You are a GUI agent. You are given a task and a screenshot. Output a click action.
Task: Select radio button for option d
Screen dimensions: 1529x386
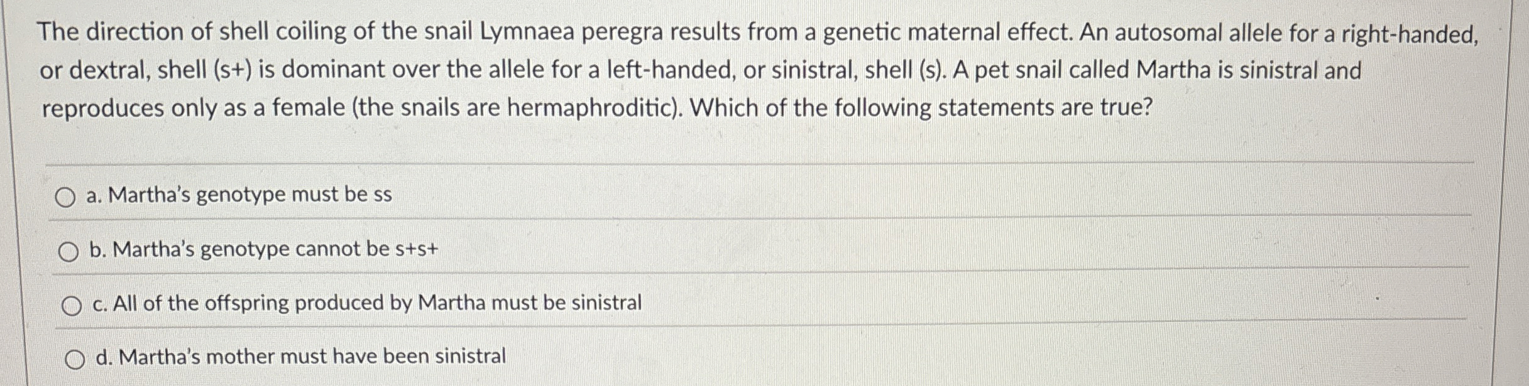(x=75, y=358)
